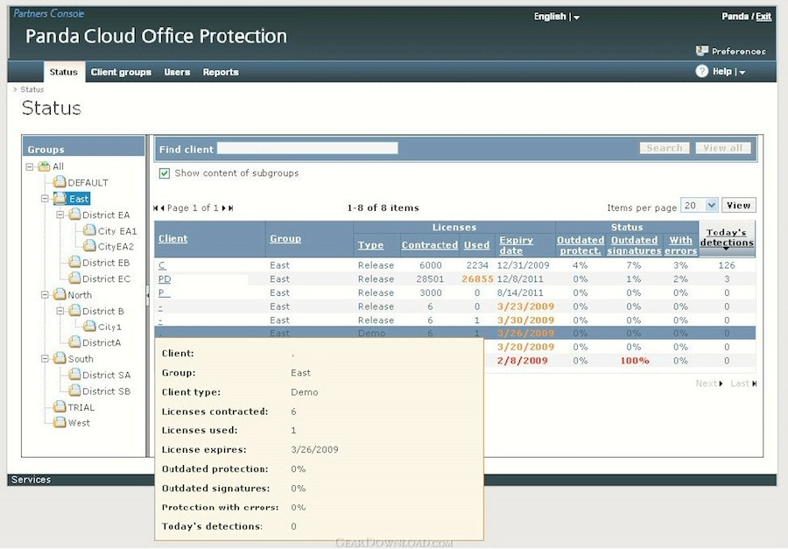
Task: Click the District B folder icon
Action: (74, 311)
